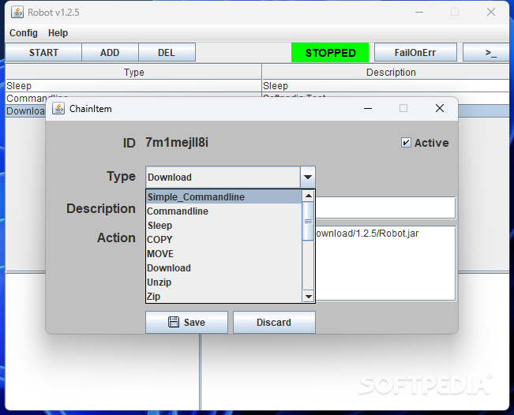Select the Sleep cell in Description column

(386, 86)
